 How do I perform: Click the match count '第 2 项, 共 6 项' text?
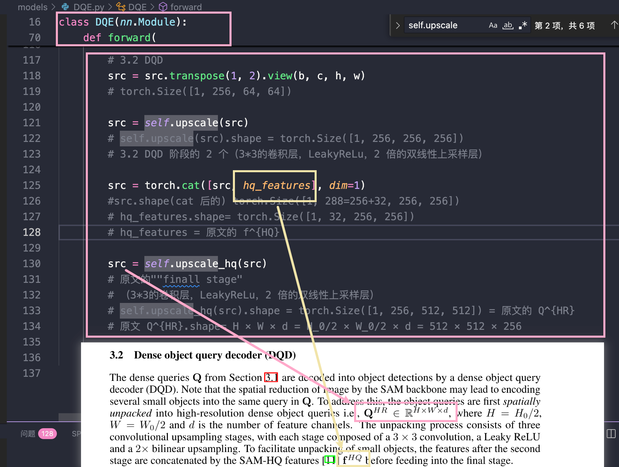point(565,26)
